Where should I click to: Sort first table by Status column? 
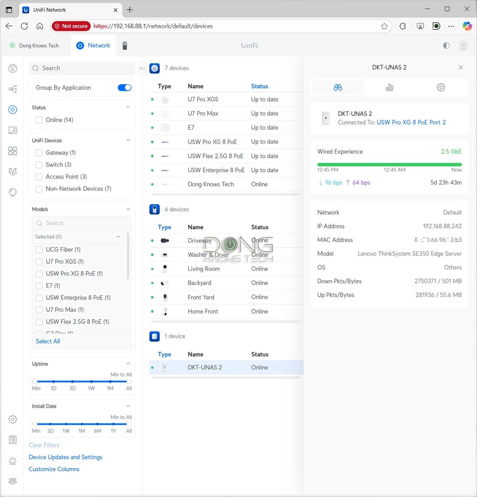260,86
